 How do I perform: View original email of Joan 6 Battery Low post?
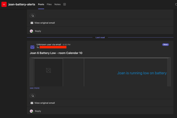45,103
